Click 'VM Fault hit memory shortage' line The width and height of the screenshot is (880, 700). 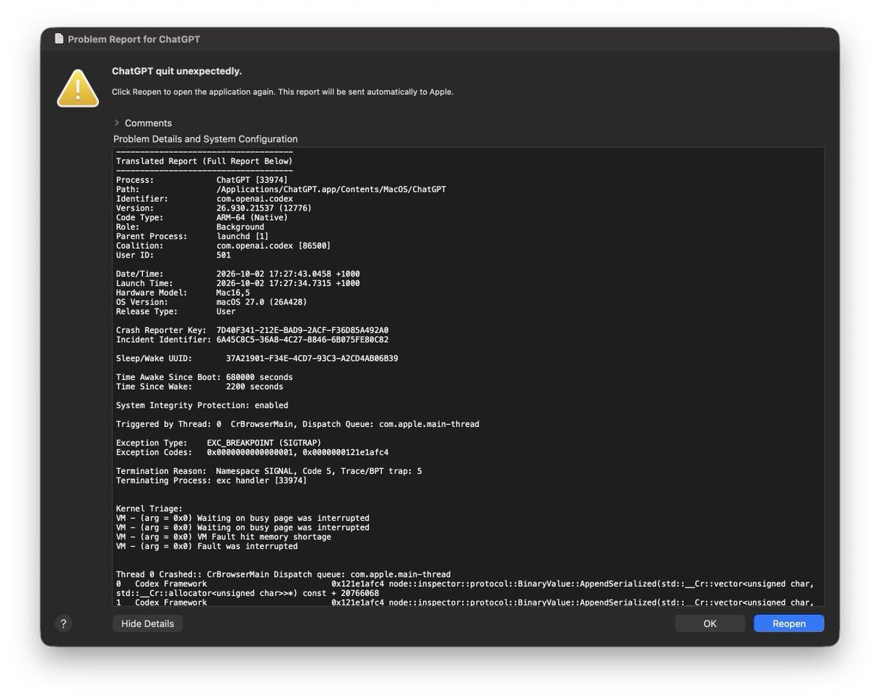[x=223, y=537]
